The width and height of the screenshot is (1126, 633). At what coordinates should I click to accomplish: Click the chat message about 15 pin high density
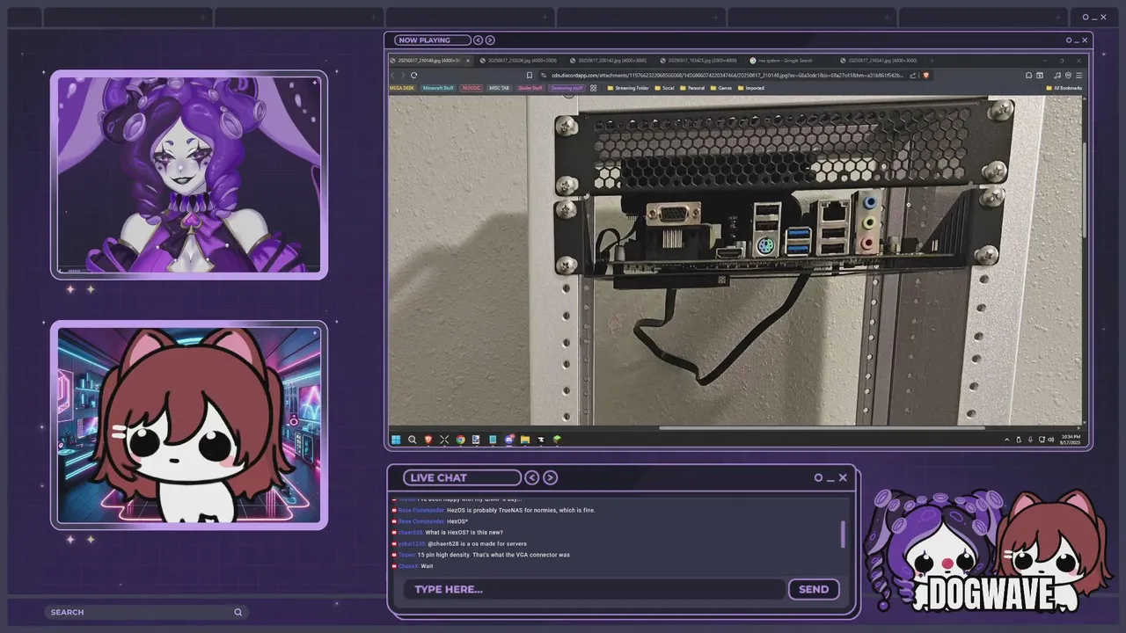(x=494, y=555)
